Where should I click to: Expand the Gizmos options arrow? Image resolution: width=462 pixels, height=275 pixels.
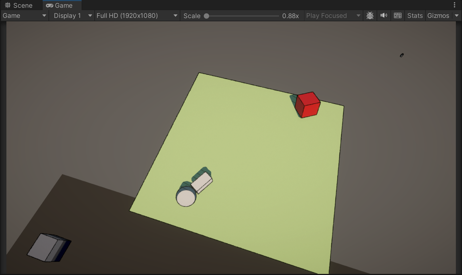[457, 16]
